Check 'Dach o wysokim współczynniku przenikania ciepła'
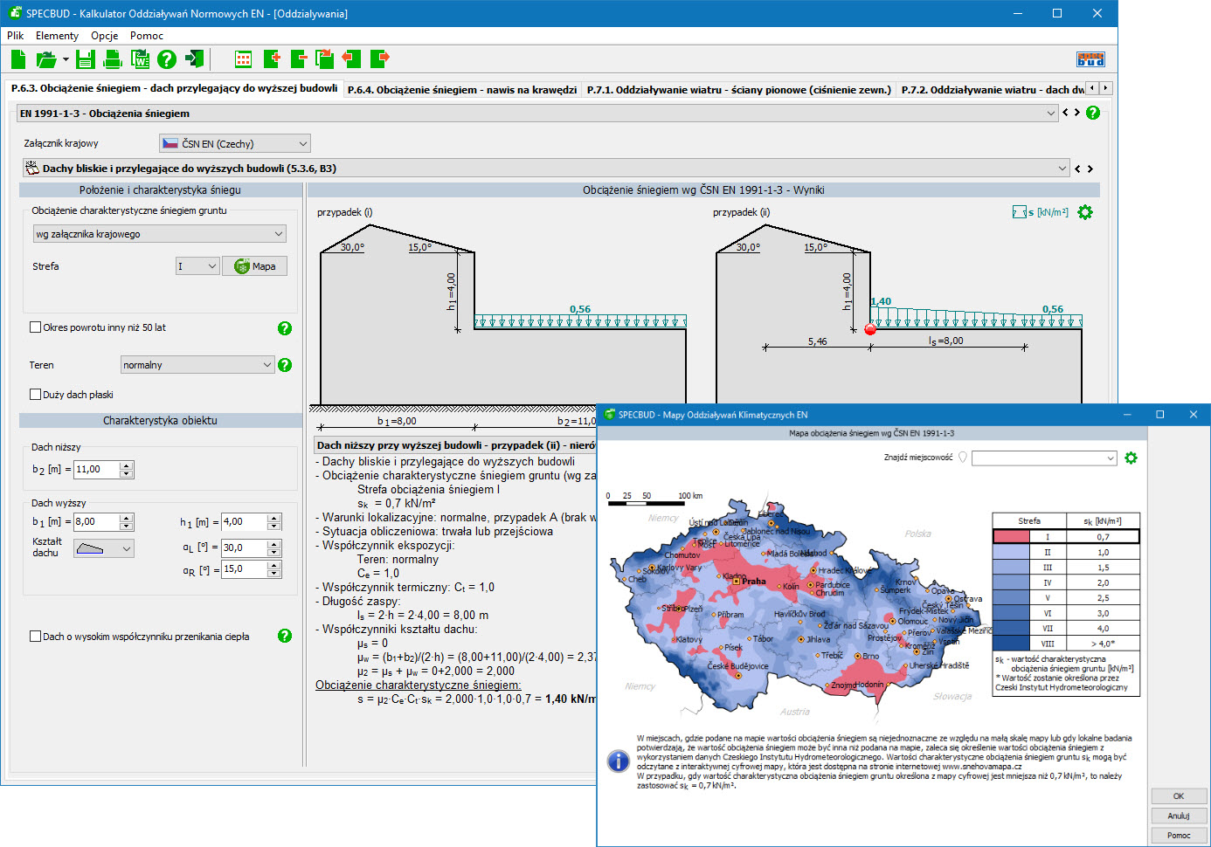 [36, 637]
